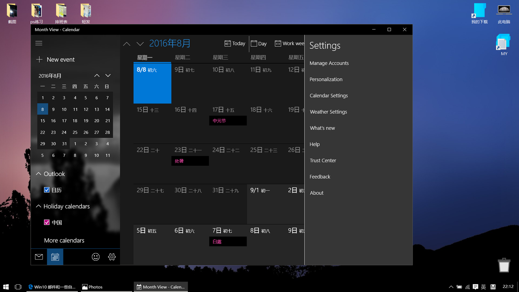This screenshot has height=292, width=519.
Task: Collapse the Outlook calendars section
Action: tap(39, 174)
